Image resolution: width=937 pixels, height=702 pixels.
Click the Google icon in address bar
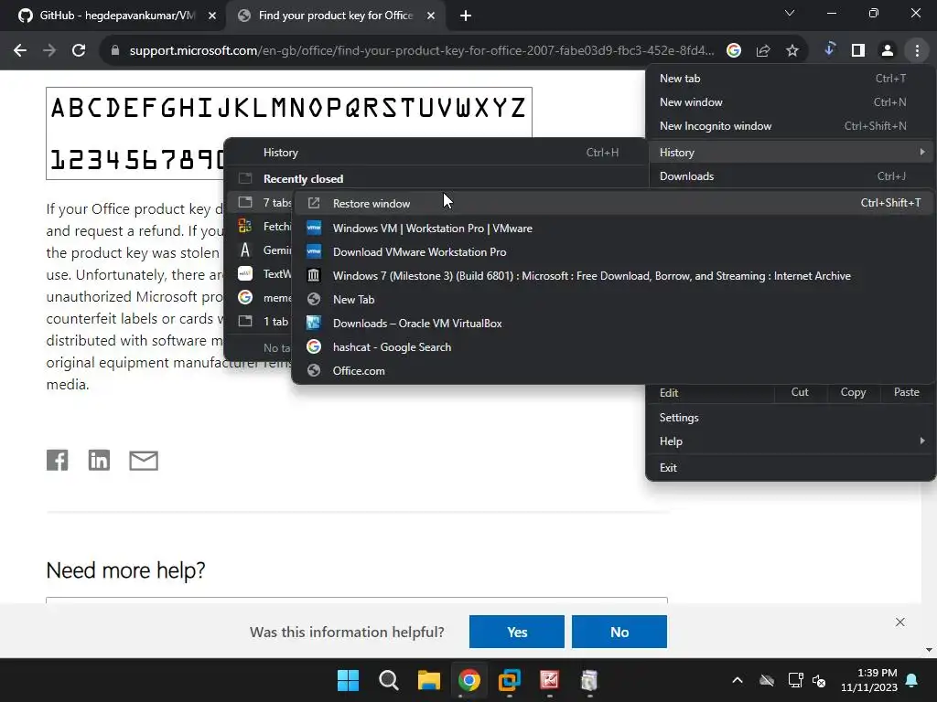[x=734, y=50]
